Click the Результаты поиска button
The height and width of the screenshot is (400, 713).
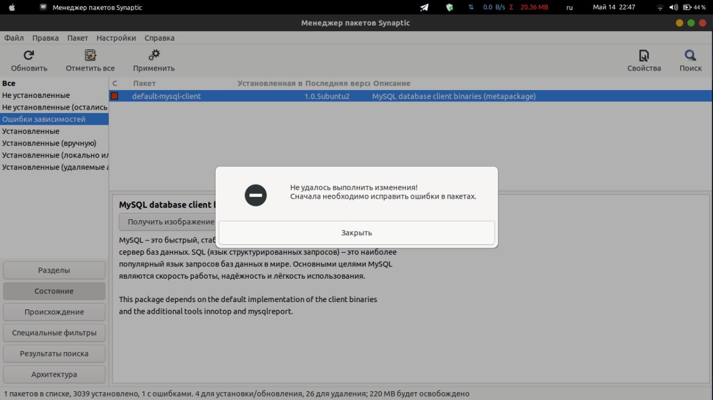point(54,353)
